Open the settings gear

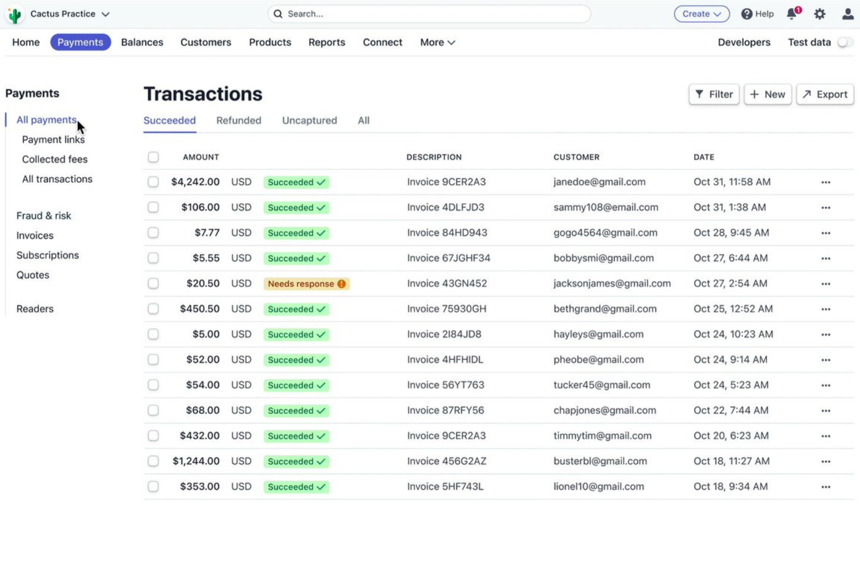pos(819,14)
